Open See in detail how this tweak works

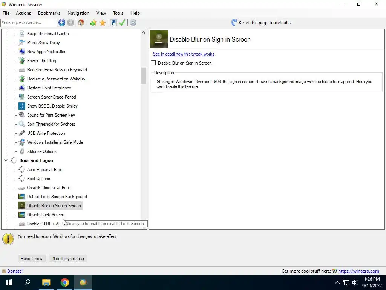click(x=184, y=54)
